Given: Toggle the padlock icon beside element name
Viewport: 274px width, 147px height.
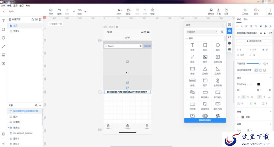Looking at the screenshot, I should tap(265, 33).
